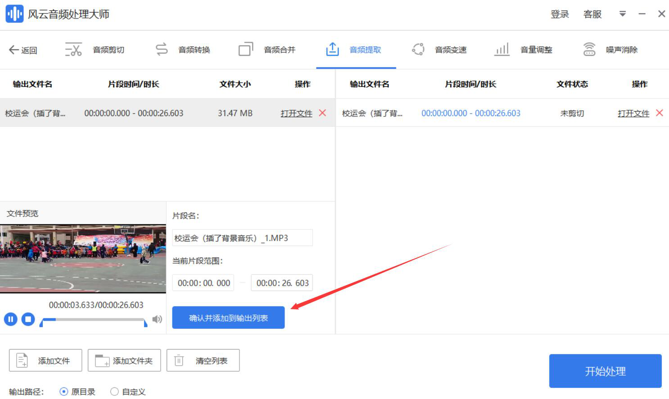Click the 添加文件夹 button
669x399 pixels.
(x=124, y=360)
